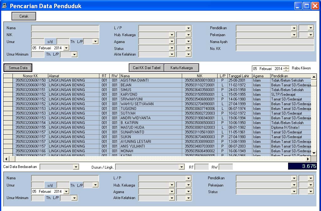Open top Akte Kelahiran main dropdown
The image size is (321, 211).
click(172, 54)
